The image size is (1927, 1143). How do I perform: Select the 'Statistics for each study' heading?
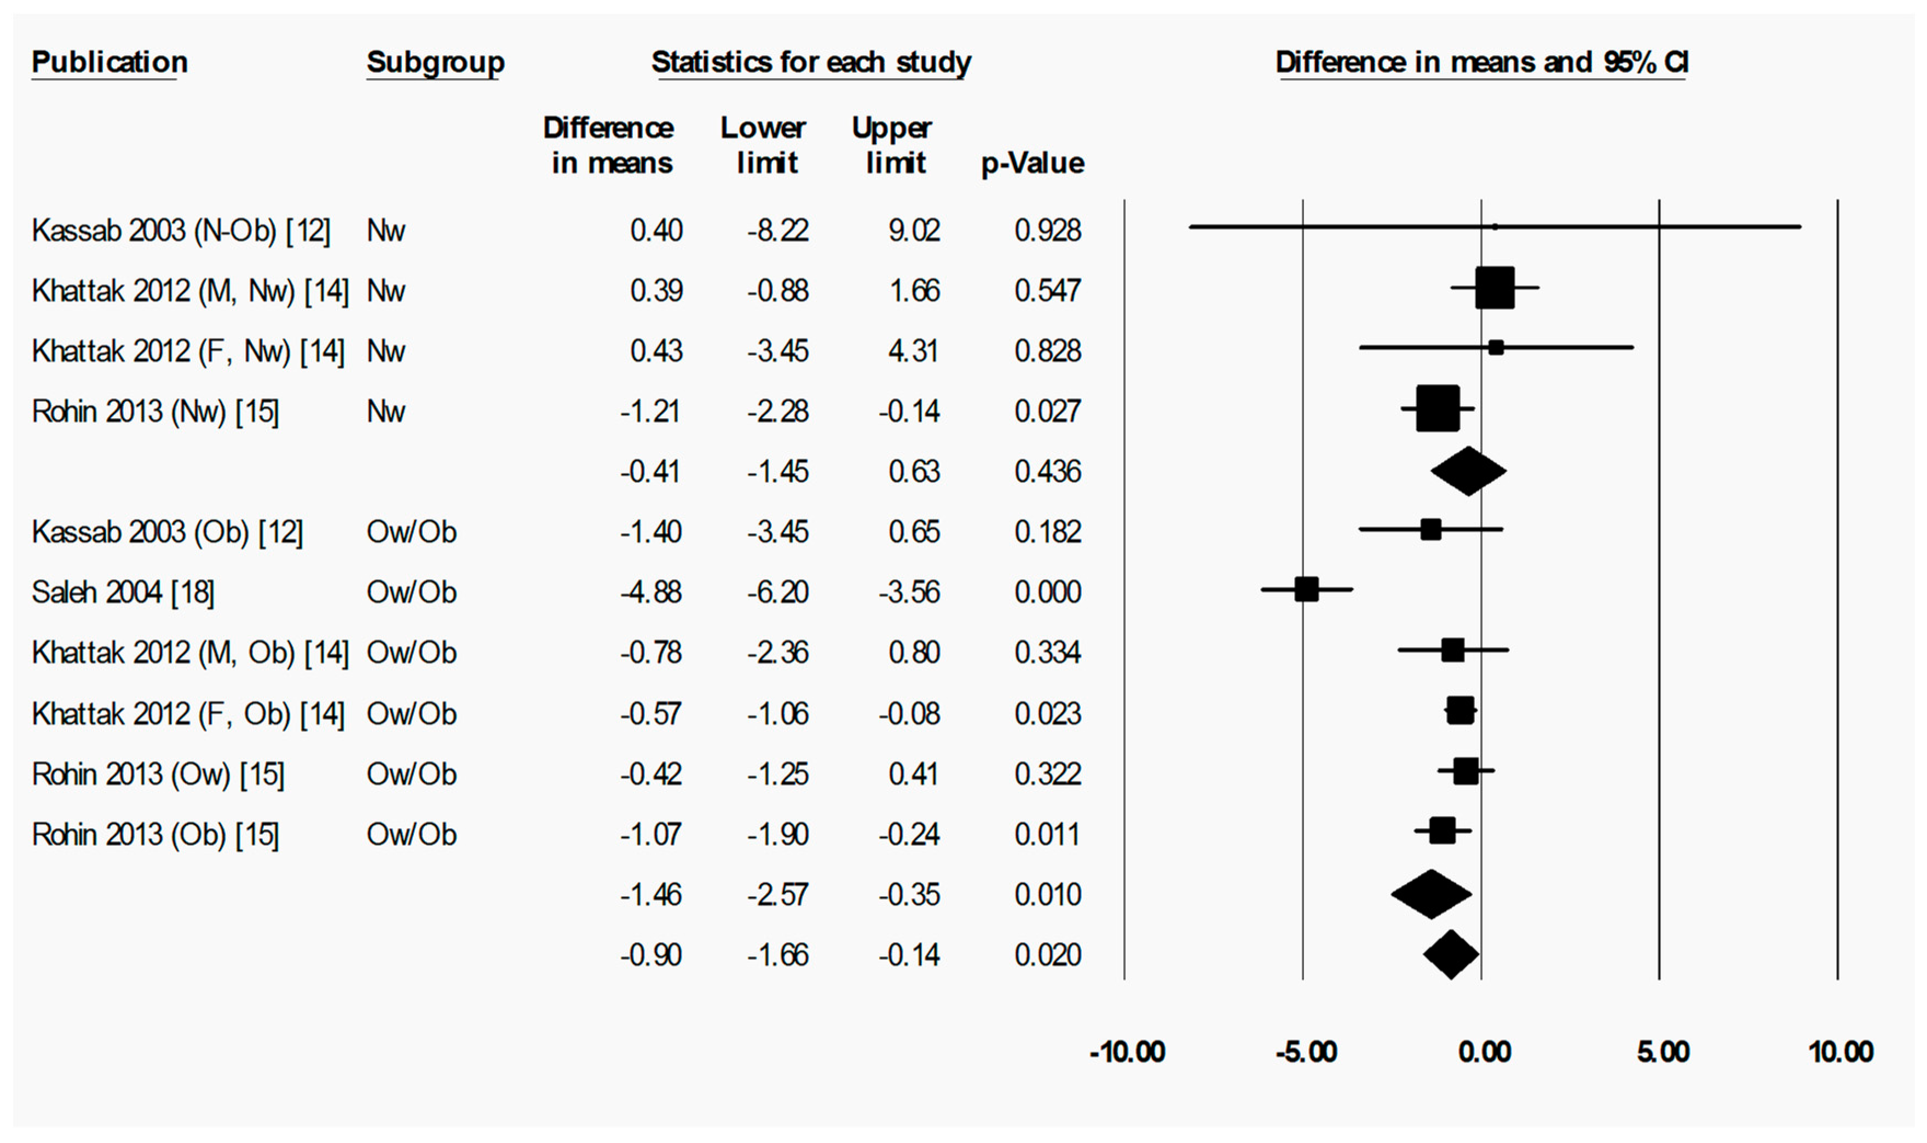coord(810,62)
